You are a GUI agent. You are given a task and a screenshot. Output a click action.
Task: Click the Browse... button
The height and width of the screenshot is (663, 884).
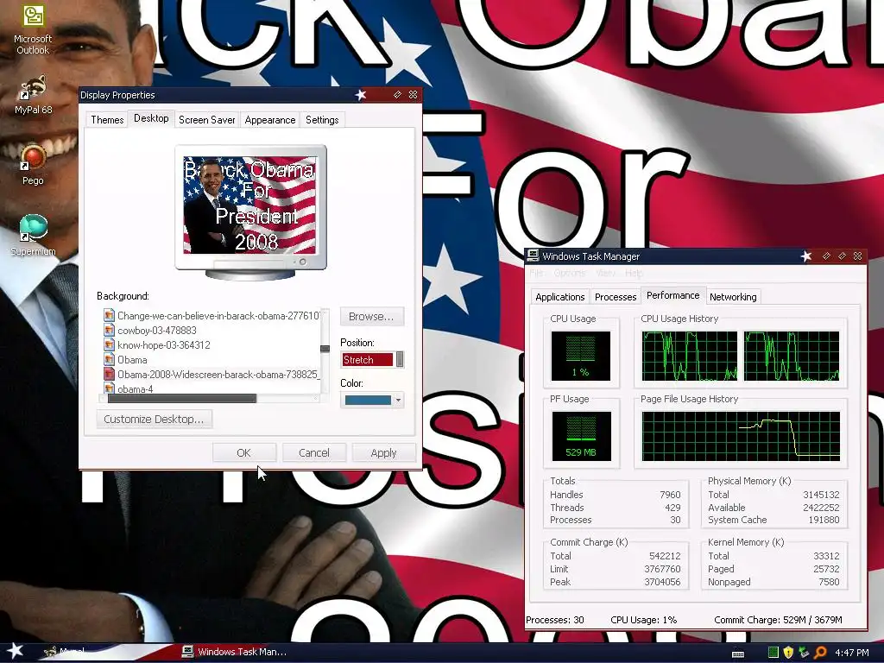click(371, 316)
